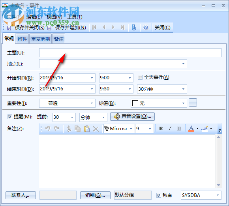Expand notes toolbar overflow options
The height and width of the screenshot is (206, 229).
(x=220, y=130)
